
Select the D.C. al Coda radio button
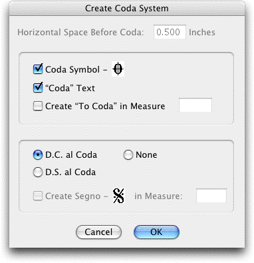click(x=38, y=154)
